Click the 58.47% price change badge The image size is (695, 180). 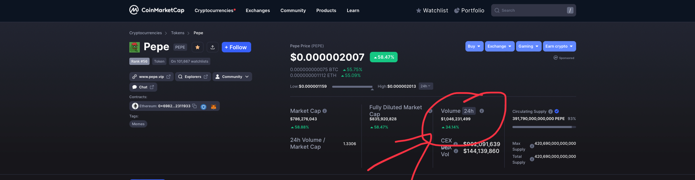(x=384, y=57)
